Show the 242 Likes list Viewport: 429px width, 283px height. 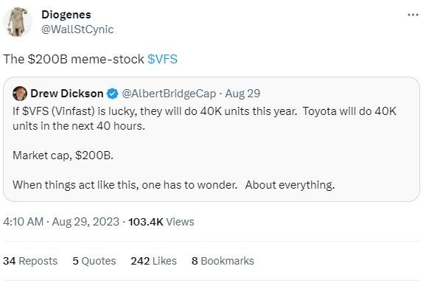(153, 261)
